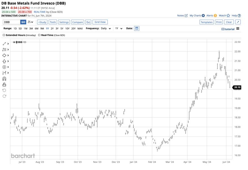
Task: Select the circled zero annotation tool
Action: point(4,67)
